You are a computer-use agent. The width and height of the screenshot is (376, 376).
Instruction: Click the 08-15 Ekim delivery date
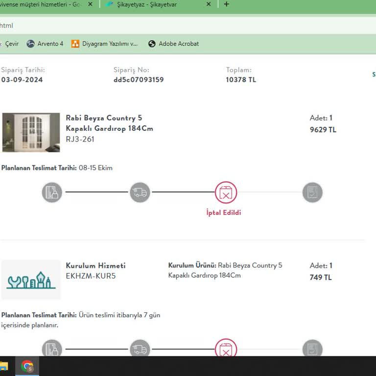tap(95, 168)
